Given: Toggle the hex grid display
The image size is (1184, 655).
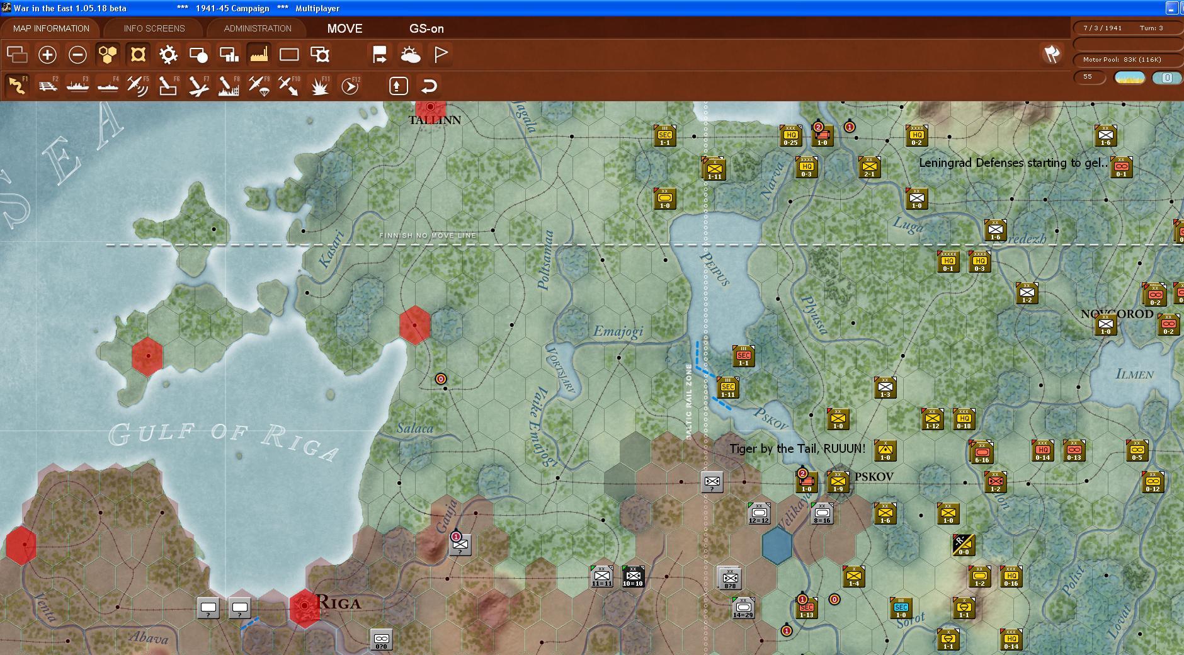Looking at the screenshot, I should pyautogui.click(x=108, y=55).
